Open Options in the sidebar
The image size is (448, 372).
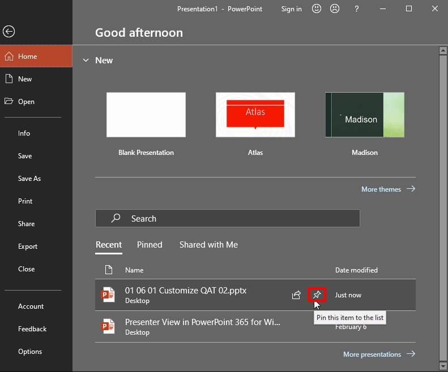coord(30,352)
